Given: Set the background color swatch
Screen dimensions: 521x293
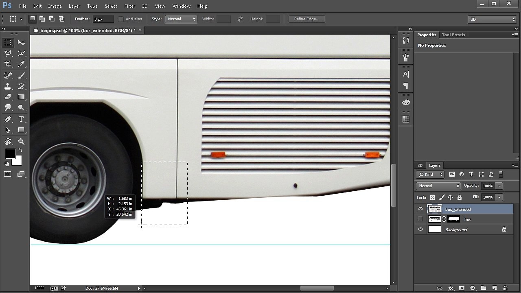Looking at the screenshot, I should [x=18, y=162].
